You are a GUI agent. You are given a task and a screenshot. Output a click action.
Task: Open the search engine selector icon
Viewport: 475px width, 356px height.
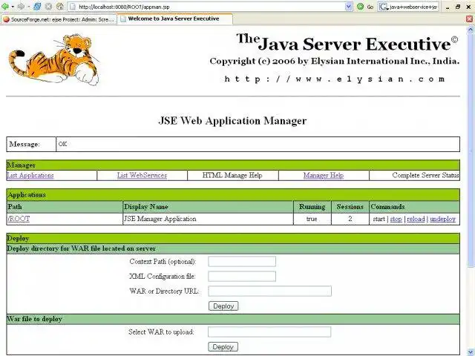[x=384, y=7]
